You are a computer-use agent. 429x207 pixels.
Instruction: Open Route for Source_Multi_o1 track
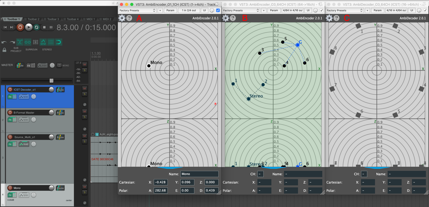[x=60, y=137]
